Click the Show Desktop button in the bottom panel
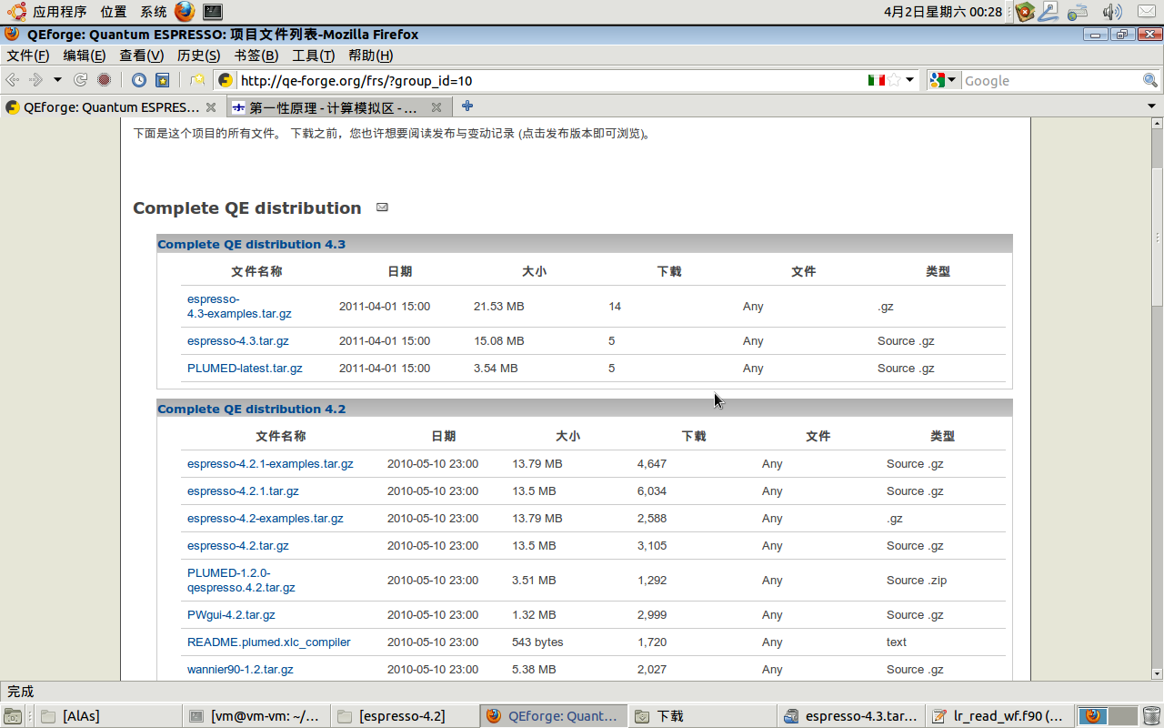 pyautogui.click(x=13, y=716)
